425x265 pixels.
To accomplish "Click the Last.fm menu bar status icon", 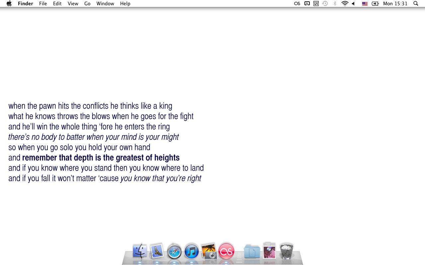I will click(297, 4).
